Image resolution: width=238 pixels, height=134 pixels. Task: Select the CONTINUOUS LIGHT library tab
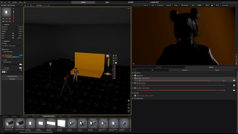pos(49,117)
